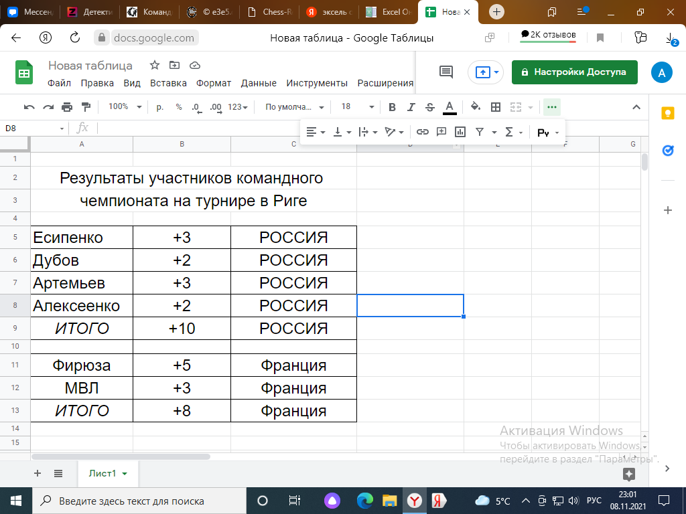Image resolution: width=686 pixels, height=514 pixels.
Task: Star the document Новая таблица
Action: tap(155, 65)
